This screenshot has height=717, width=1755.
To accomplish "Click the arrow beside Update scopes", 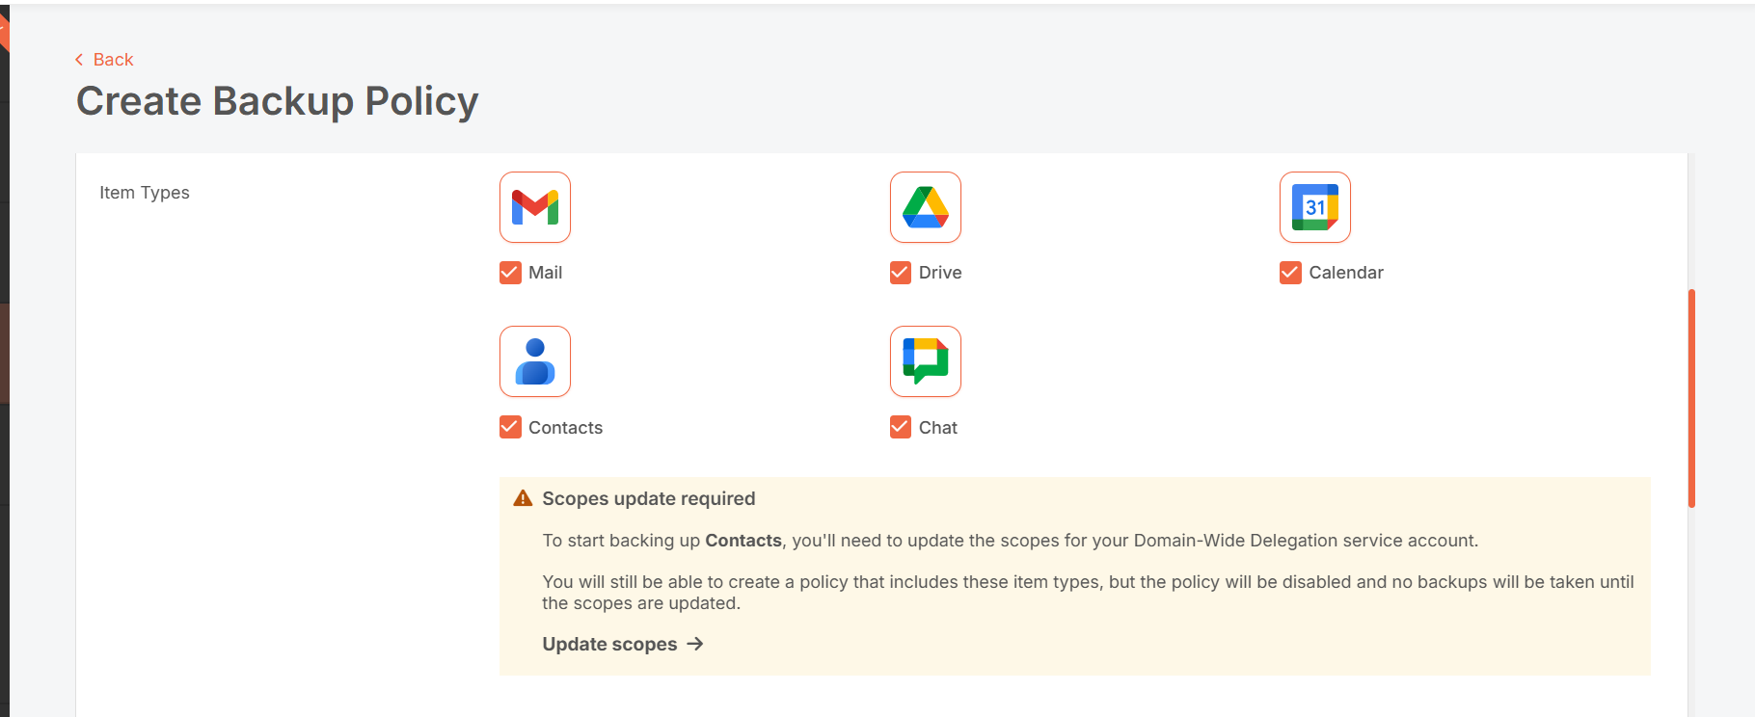I will 695,644.
